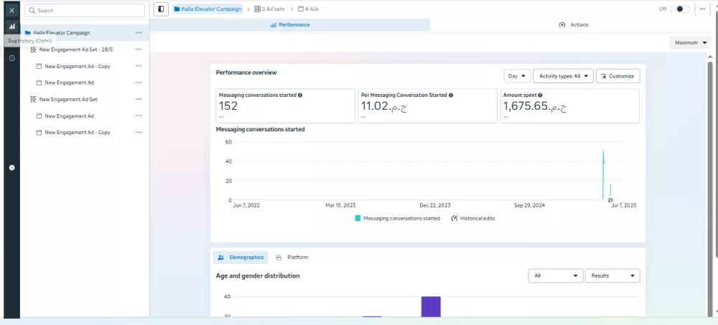
Task: Open the All gender filter dropdown
Action: coord(556,275)
